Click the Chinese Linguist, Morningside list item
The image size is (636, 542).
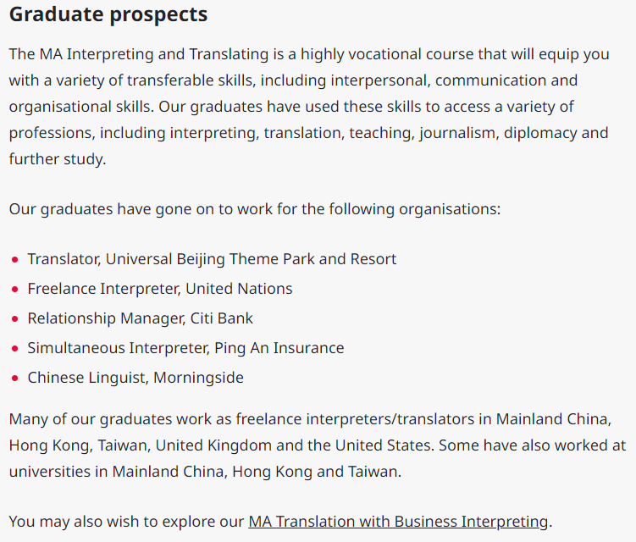[x=135, y=378]
